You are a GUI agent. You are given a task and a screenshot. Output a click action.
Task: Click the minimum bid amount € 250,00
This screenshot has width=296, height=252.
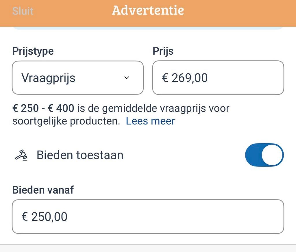click(44, 216)
